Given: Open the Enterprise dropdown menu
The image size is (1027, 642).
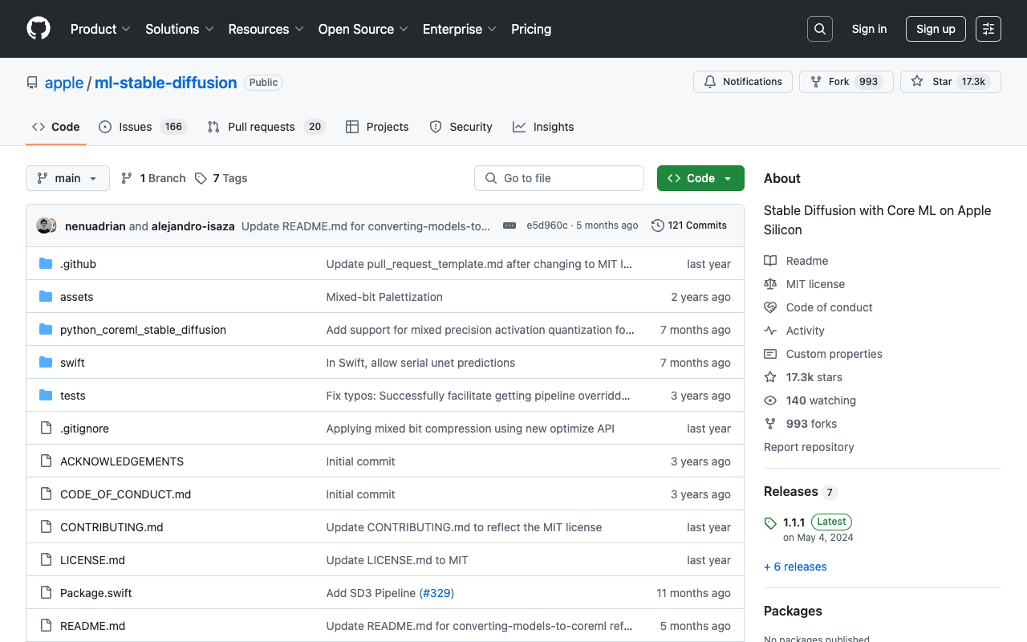Looking at the screenshot, I should [460, 29].
